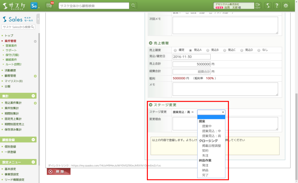The image size is (298, 183).
Task: Select the 見込B radio button
Action: pos(208,50)
